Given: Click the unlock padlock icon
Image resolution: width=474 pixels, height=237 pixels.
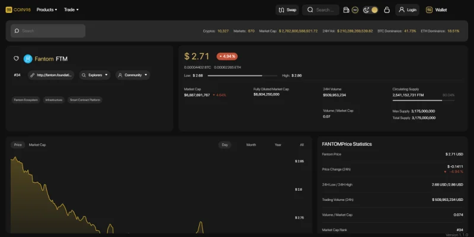Looking at the screenshot, I should (387, 10).
